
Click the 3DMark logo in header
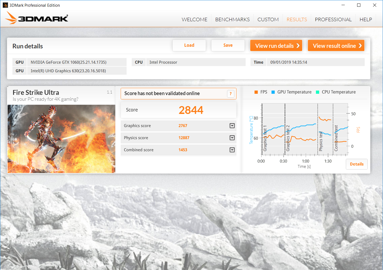click(x=37, y=18)
